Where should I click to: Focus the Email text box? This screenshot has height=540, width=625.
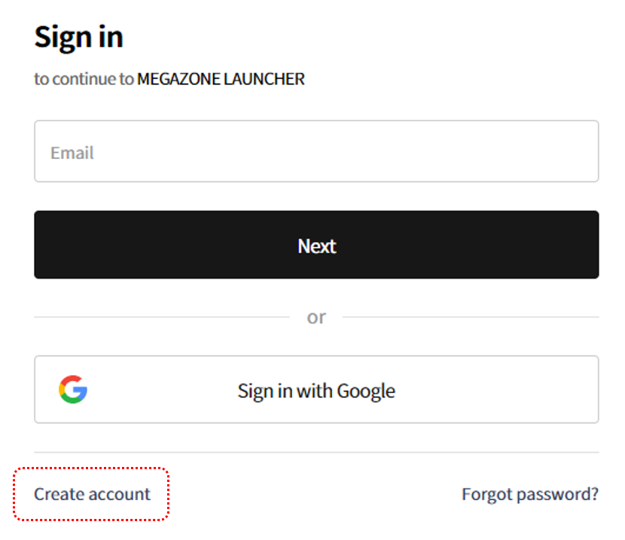(316, 151)
